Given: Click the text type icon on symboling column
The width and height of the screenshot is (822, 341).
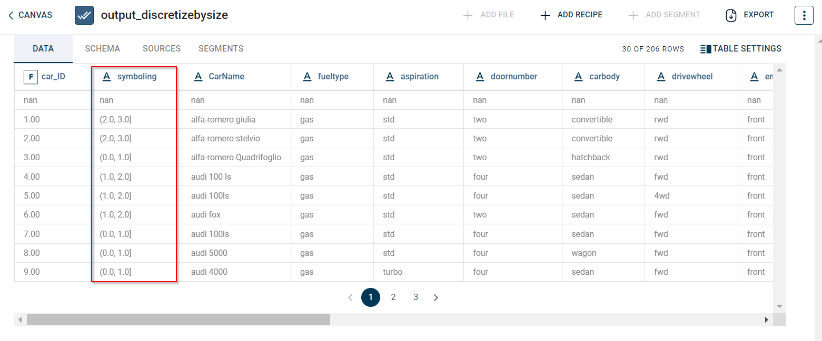Looking at the screenshot, I should click(106, 77).
